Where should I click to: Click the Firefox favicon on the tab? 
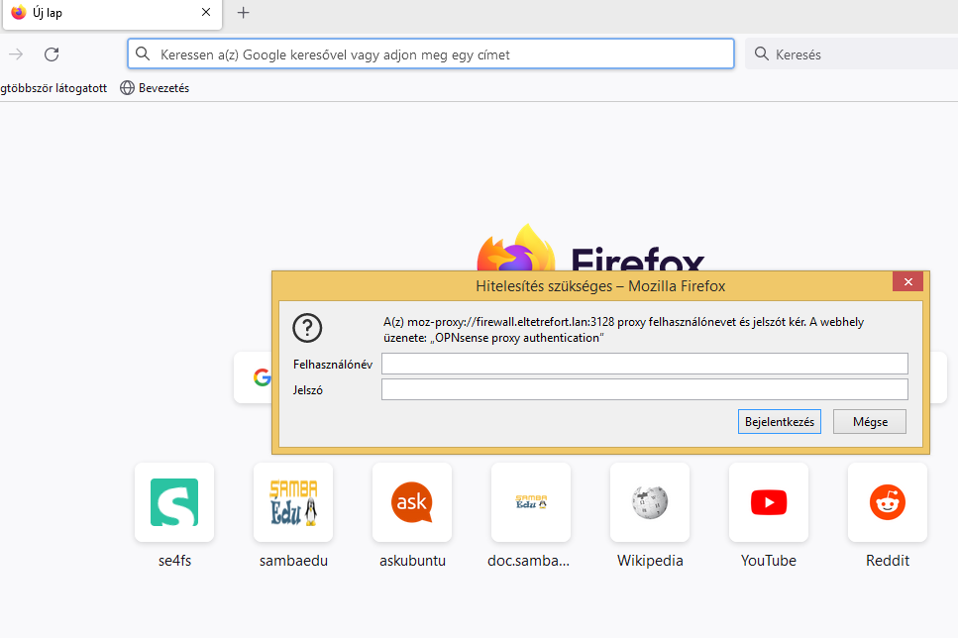[19, 12]
